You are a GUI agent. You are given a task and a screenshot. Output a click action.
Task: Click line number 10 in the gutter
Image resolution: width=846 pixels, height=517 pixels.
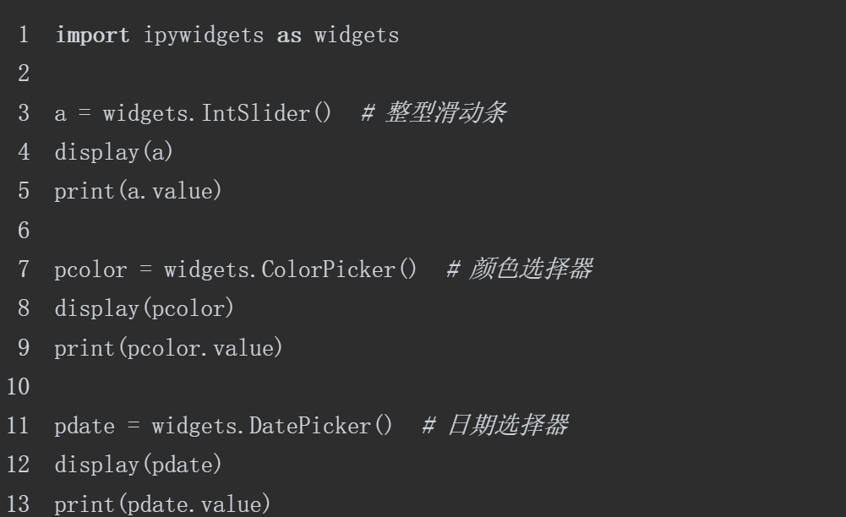click(x=19, y=388)
